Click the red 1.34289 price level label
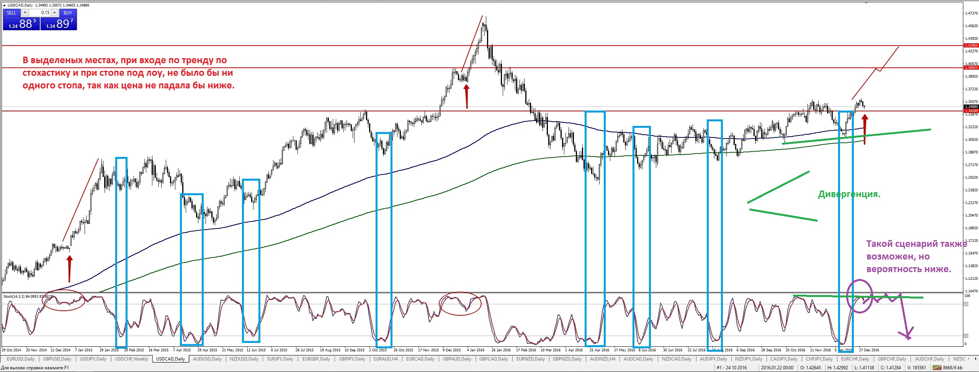Screen dimensions: 979x372 coord(971,111)
